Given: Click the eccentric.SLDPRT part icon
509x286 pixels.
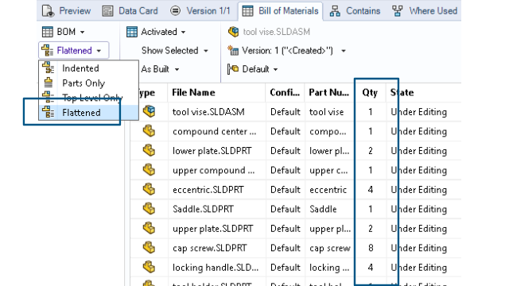Looking at the screenshot, I should pyautogui.click(x=149, y=189).
